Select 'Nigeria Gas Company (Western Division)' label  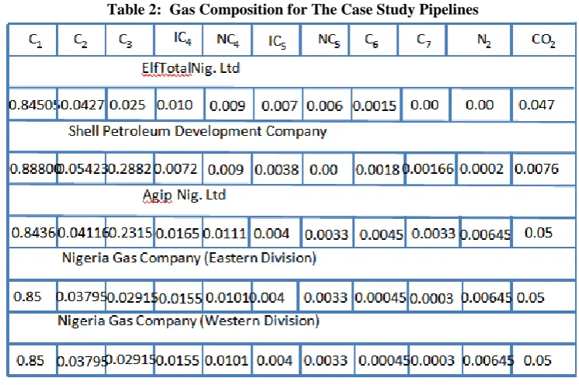(188, 321)
